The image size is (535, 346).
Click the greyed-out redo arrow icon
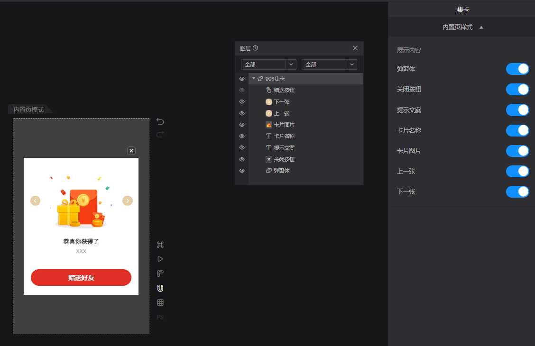pos(160,134)
